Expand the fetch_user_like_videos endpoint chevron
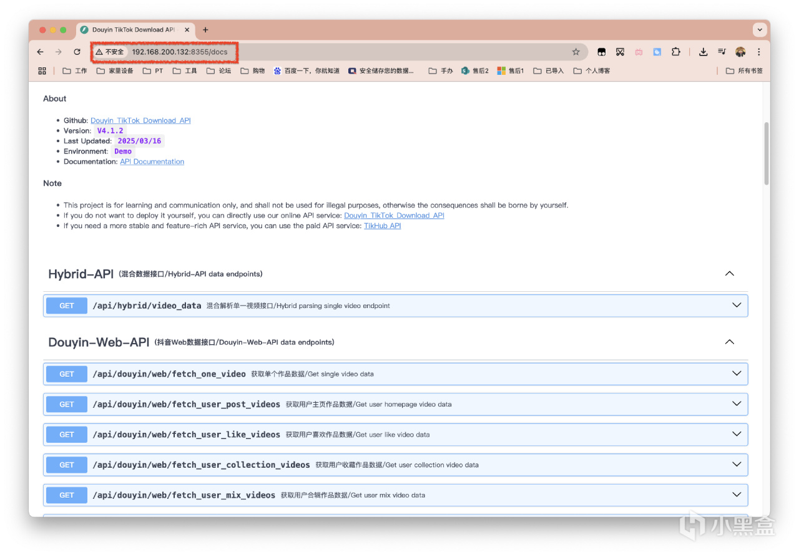Viewport: 799px width, 555px height. pos(737,434)
